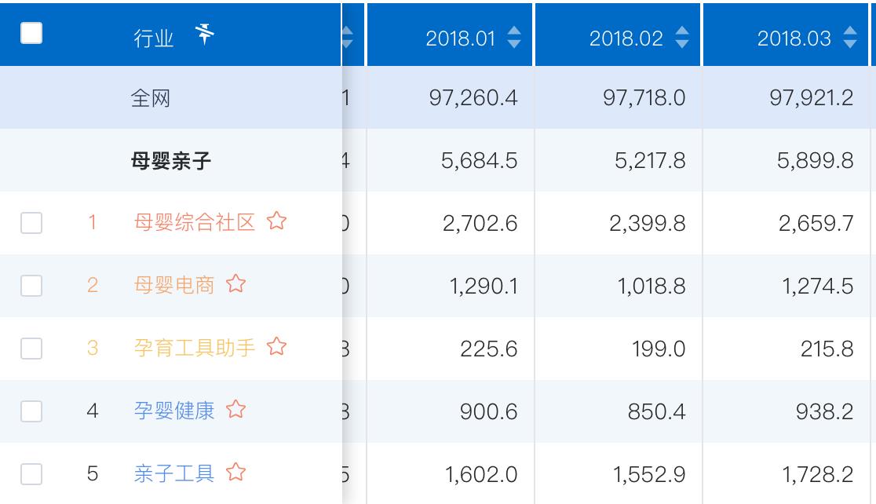This screenshot has width=876, height=504.
Task: Click the star next to 孕婴健康
Action: (235, 410)
